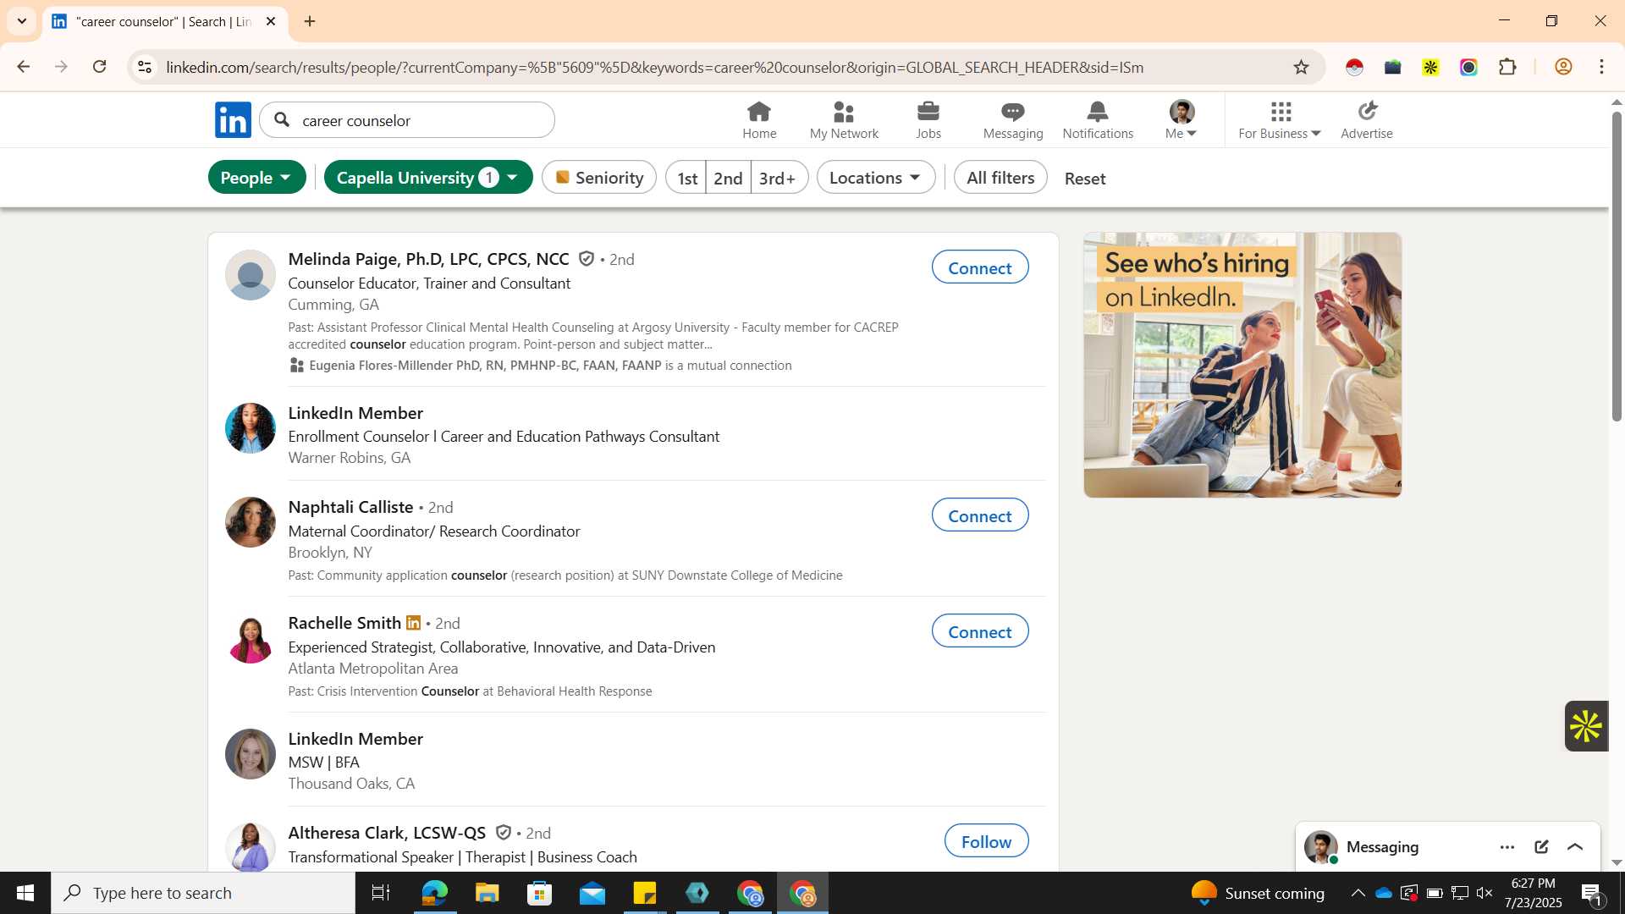1625x914 pixels.
Task: Open the Sunset coming weather widget
Action: pos(1258,893)
